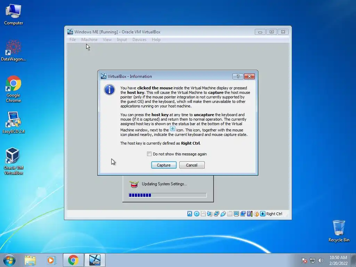
Task: Click the VirtualBox icon in dialog title bar
Action: click(104, 76)
